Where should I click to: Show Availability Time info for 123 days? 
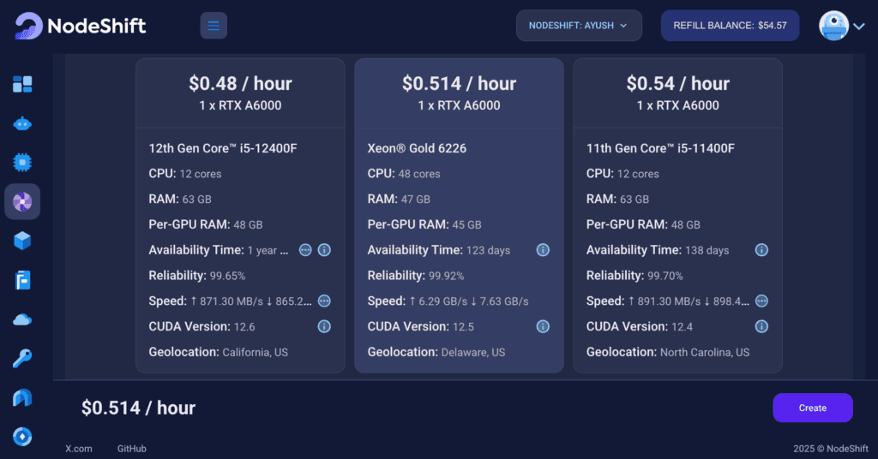tap(543, 250)
